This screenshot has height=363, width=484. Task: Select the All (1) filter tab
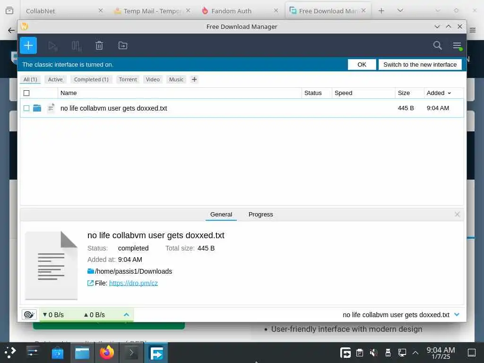tap(30, 79)
